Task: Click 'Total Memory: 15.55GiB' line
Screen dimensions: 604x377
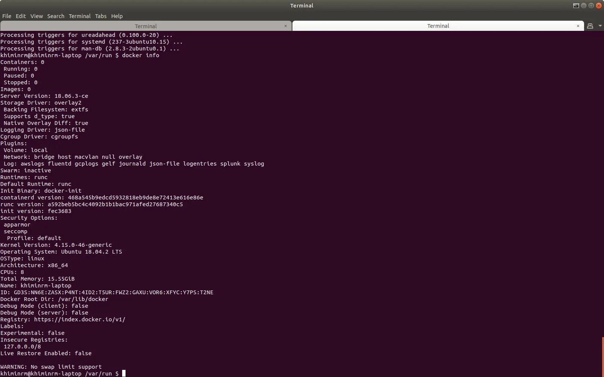Action: tap(38, 279)
